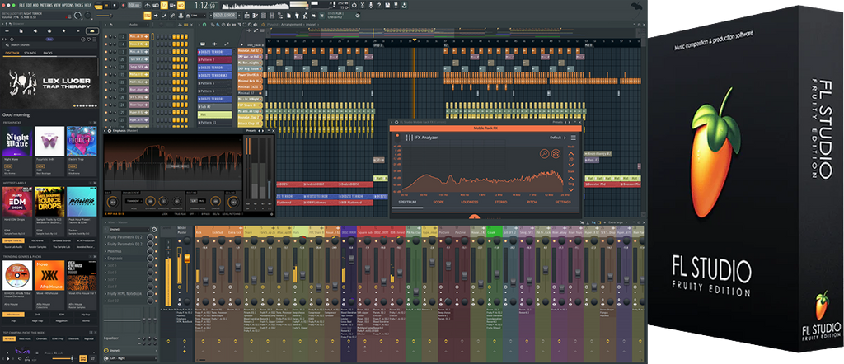This screenshot has width=844, height=364.
Task: Switch to the DISCOVER tab
Action: coord(12,54)
